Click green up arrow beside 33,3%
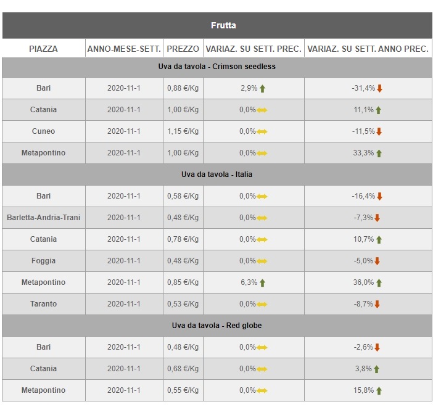The width and height of the screenshot is (433, 407). (x=379, y=153)
